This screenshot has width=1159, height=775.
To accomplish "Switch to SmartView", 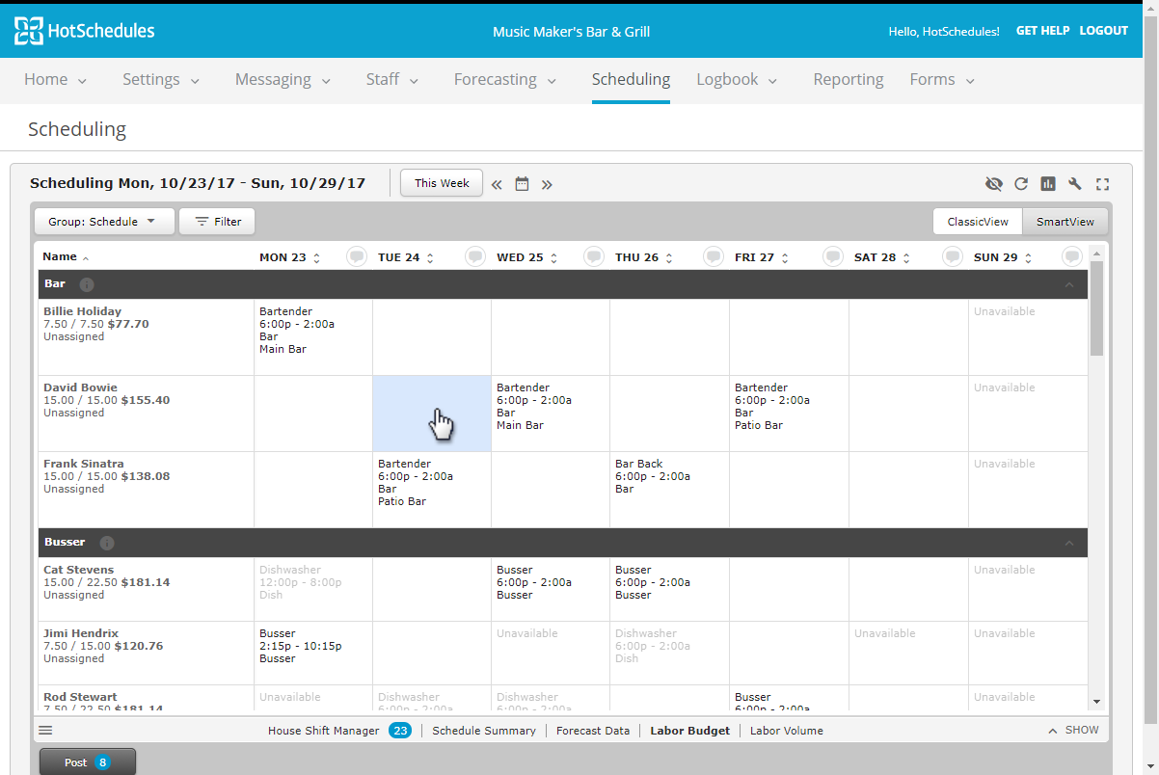I will [x=1065, y=222].
